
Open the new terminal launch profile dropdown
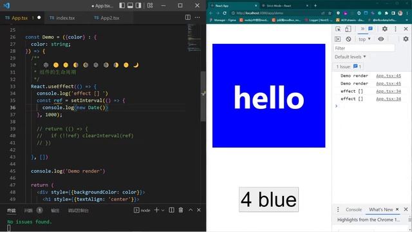click(163, 210)
